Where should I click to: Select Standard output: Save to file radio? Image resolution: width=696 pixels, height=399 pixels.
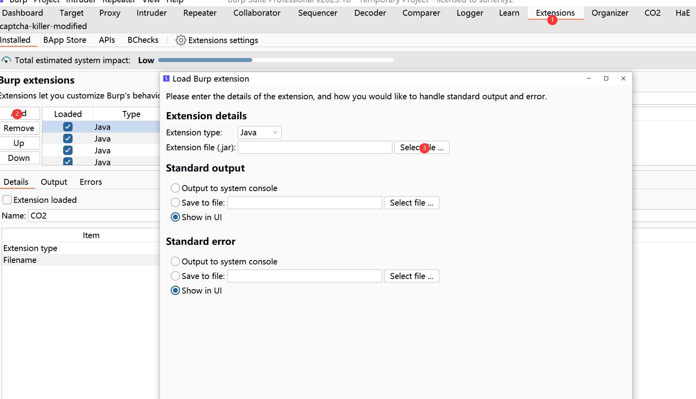pos(175,202)
